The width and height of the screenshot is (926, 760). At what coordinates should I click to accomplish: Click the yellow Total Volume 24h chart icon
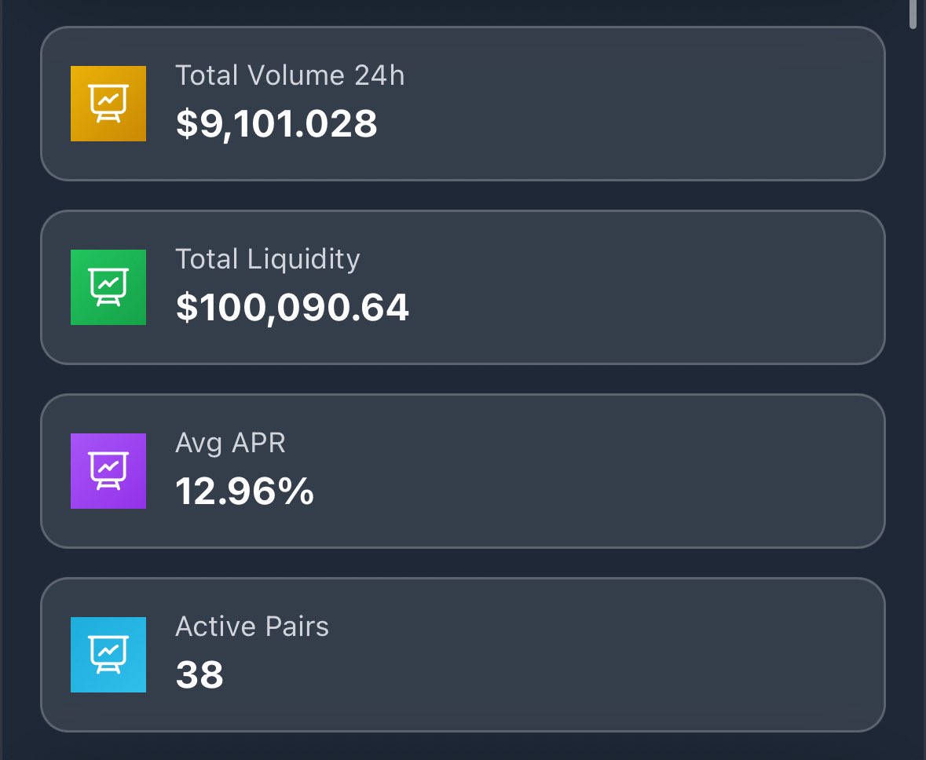[108, 104]
